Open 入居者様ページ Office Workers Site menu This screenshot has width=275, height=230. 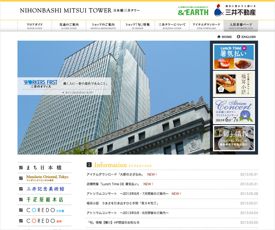coord(241,26)
